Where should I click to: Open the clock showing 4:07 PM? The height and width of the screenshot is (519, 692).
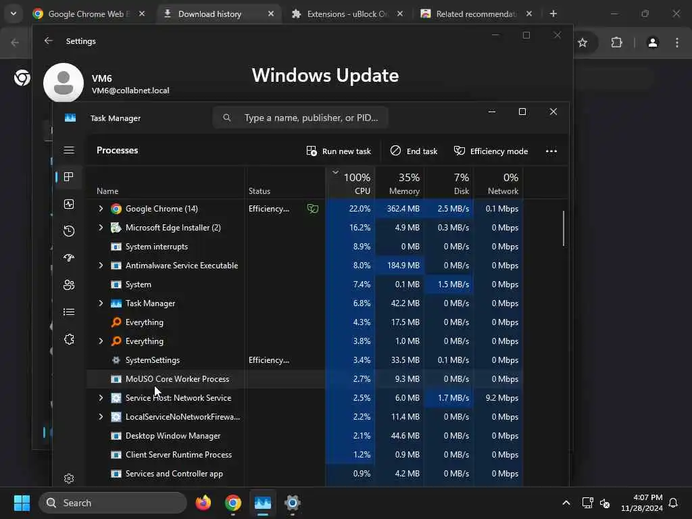point(642,503)
